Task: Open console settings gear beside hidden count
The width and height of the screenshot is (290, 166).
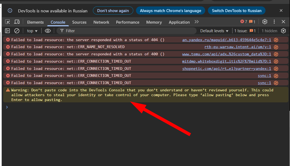Action: [x=283, y=31]
